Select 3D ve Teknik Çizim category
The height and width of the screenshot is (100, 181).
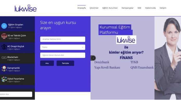(17, 36)
